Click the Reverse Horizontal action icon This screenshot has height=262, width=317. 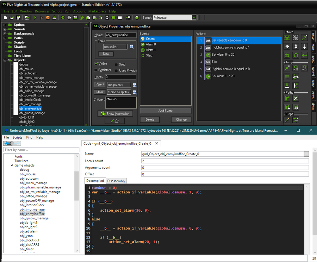(287, 55)
